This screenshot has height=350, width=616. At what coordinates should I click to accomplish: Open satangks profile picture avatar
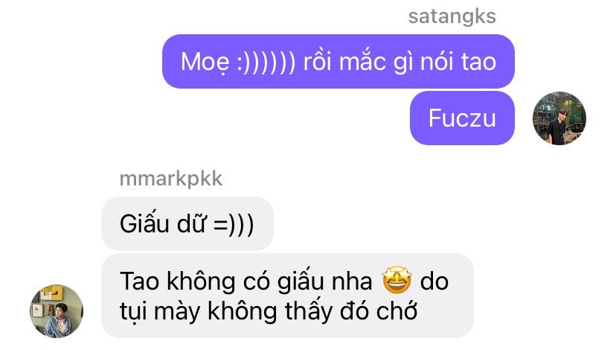coord(559,118)
